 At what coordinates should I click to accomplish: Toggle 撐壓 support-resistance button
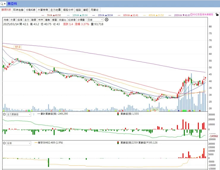pos(54,20)
